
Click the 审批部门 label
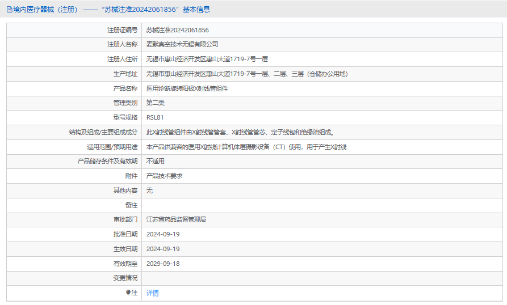point(125,219)
